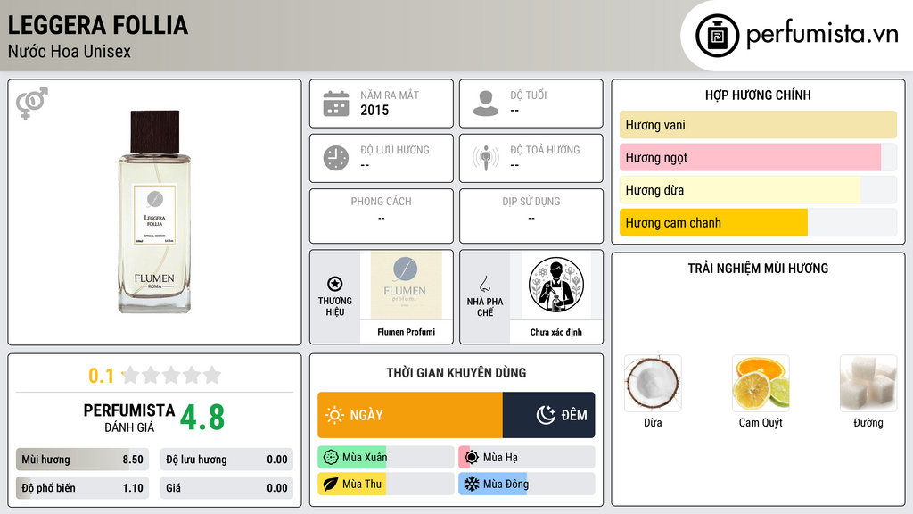Viewport: 913px width, 514px height.
Task: Click the Dừa note caption
Action: 653,422
